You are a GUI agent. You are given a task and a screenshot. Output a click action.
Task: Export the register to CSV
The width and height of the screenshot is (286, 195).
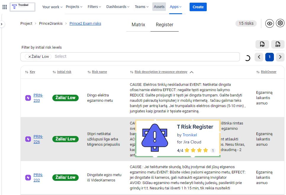(278, 44)
